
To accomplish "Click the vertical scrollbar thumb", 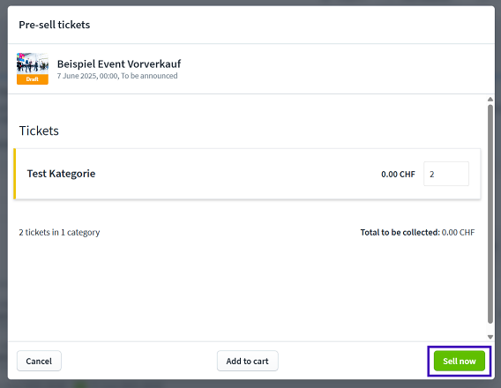I will [490, 214].
